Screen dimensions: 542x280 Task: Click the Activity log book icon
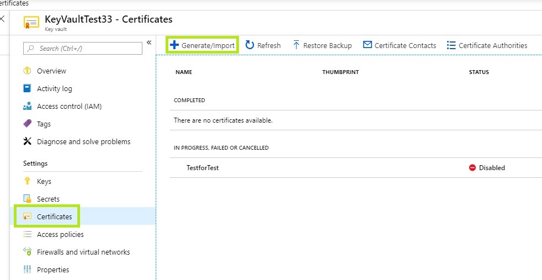27,88
